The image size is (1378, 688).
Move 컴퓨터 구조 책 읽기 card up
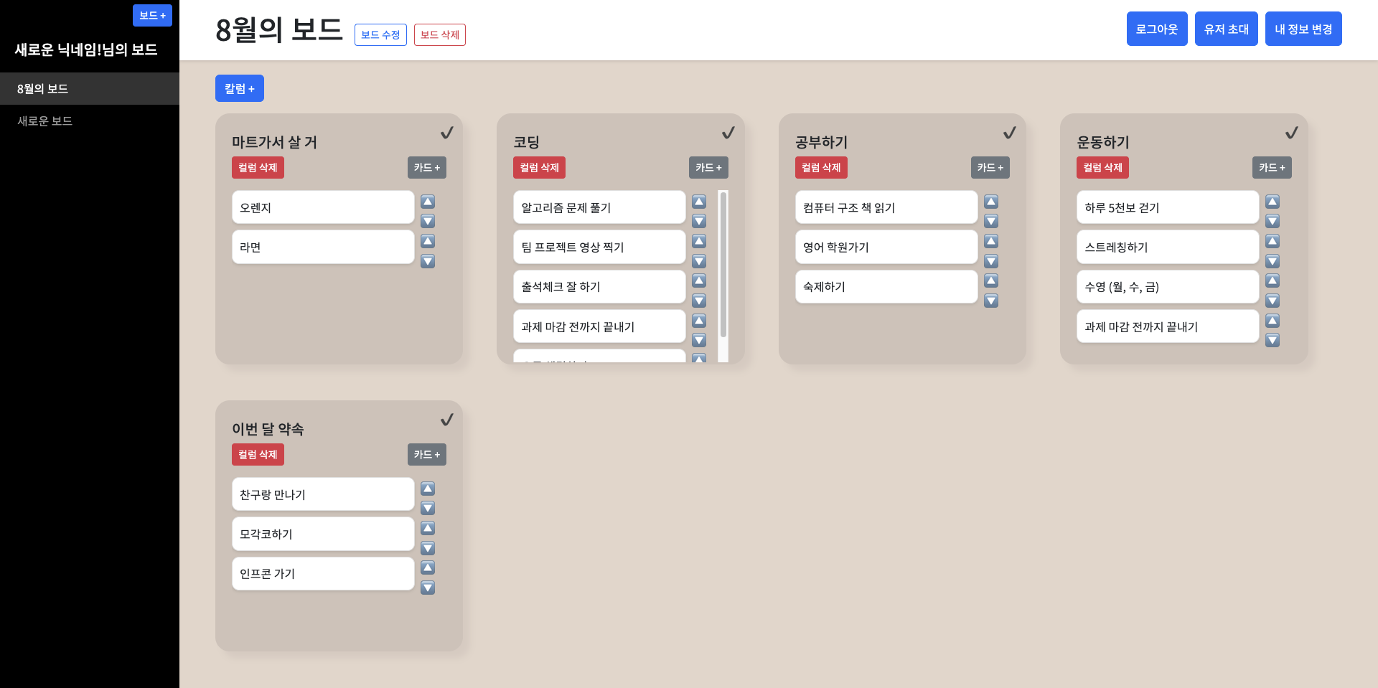(991, 202)
